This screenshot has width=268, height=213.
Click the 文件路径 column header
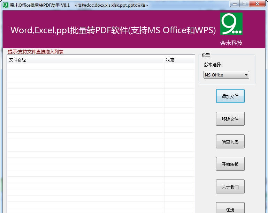[x=86, y=60]
